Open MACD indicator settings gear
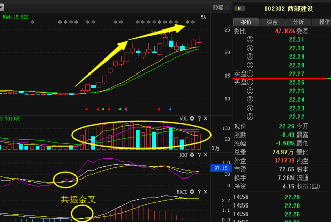This screenshot has width=331, height=222. tap(192, 192)
